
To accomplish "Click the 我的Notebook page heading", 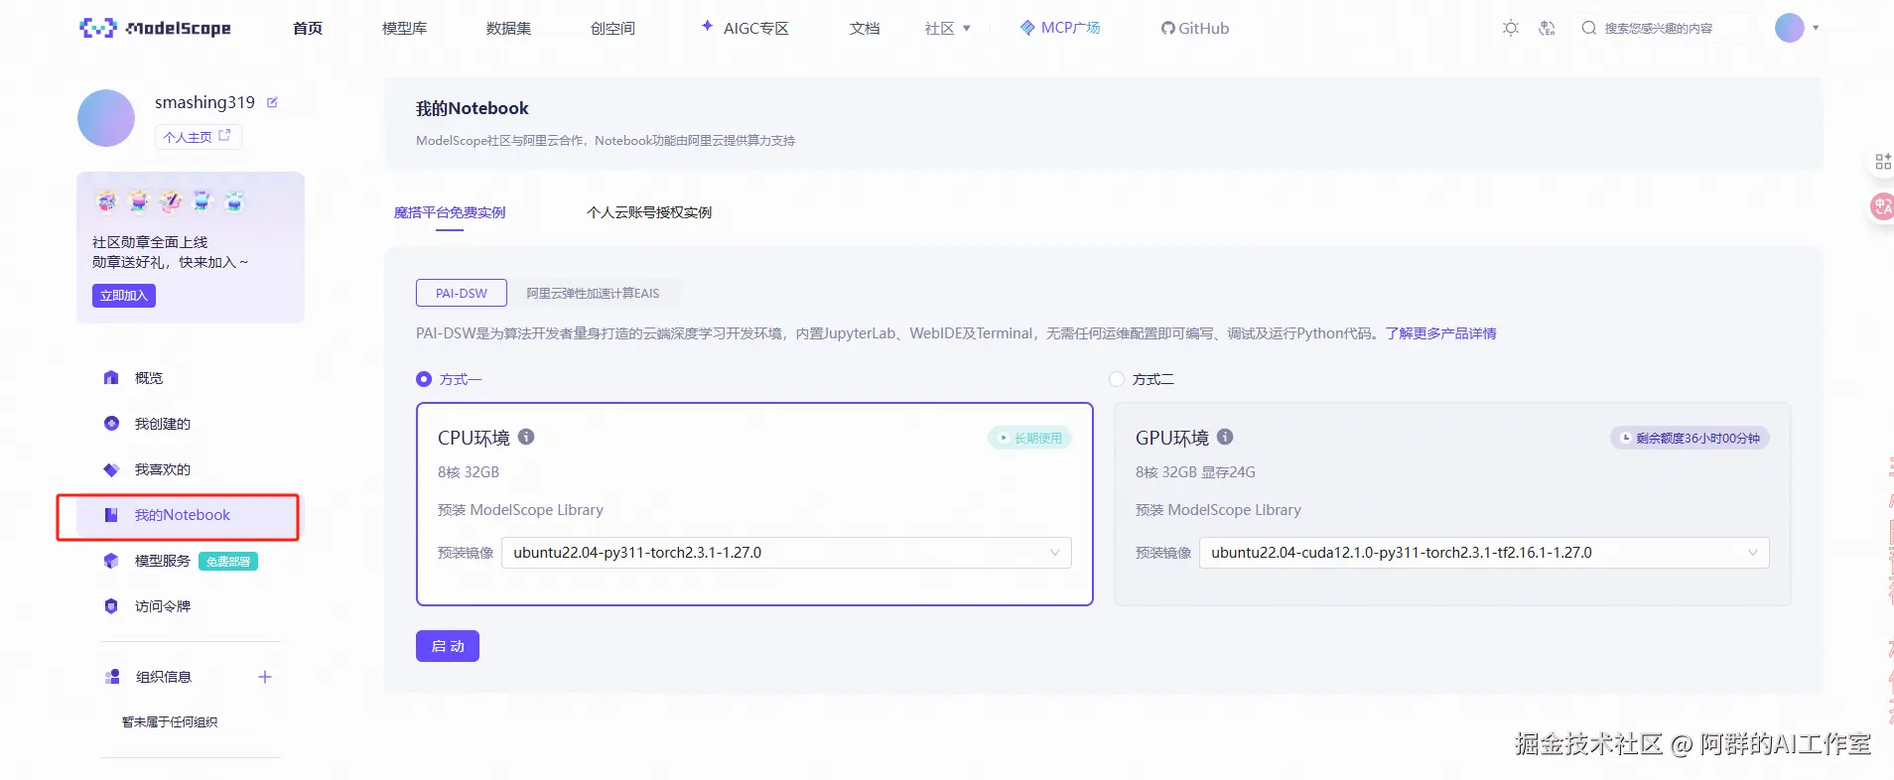I will click(x=472, y=108).
